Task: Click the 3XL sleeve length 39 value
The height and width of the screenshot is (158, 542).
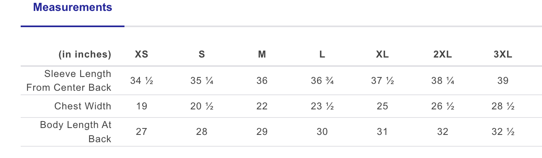Action: (503, 81)
